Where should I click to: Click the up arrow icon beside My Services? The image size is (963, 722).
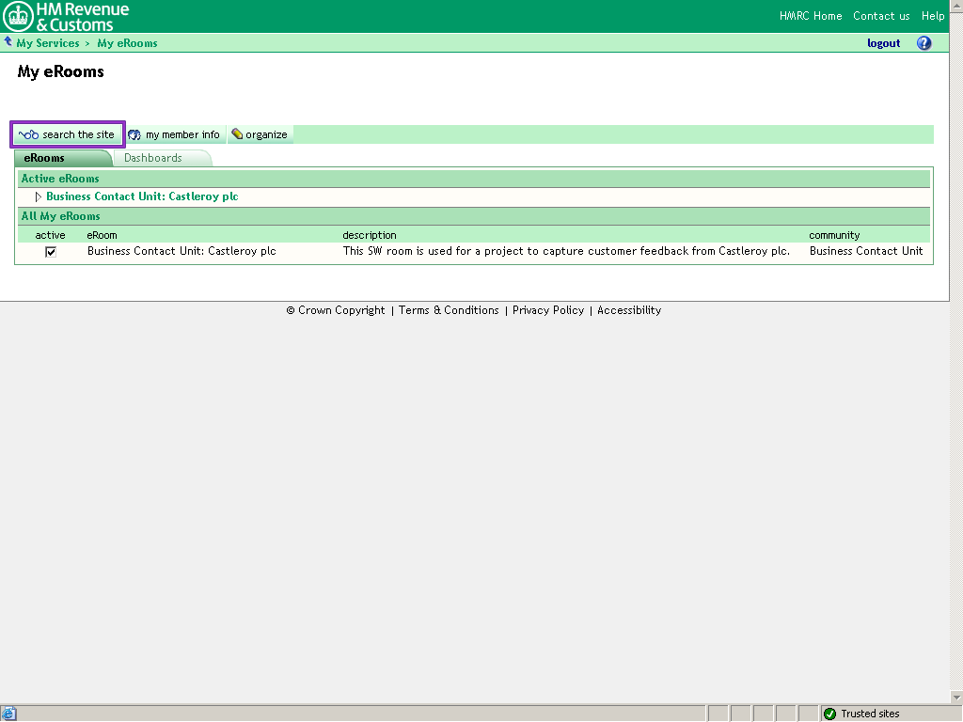8,42
